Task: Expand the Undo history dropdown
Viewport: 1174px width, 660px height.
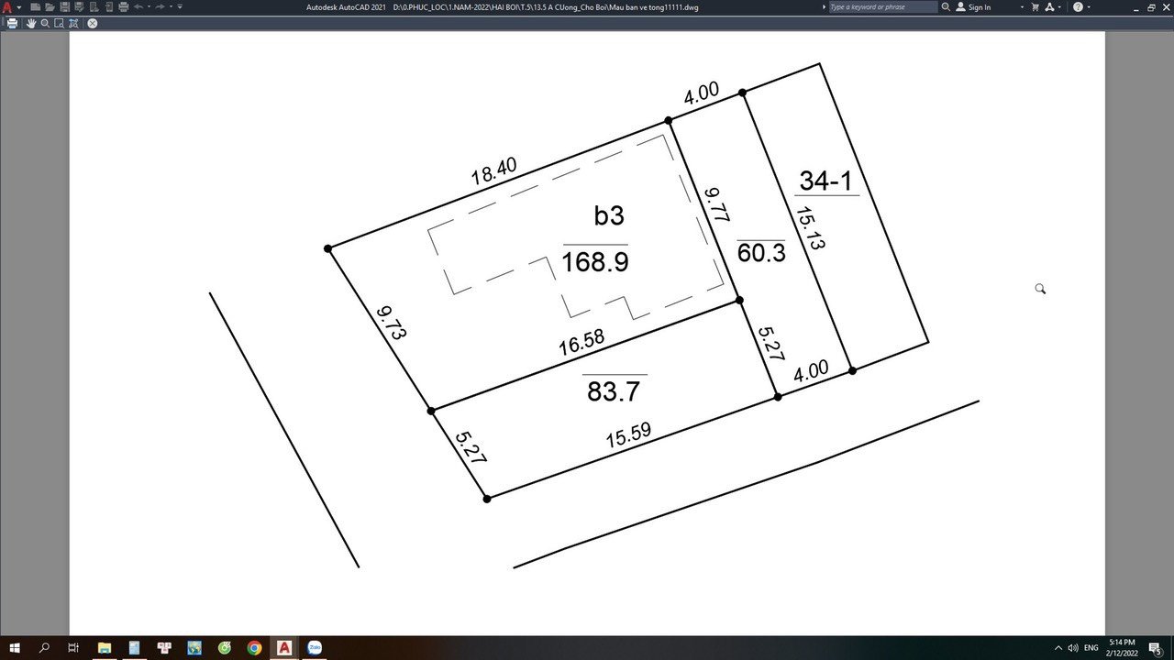Action: tap(149, 6)
